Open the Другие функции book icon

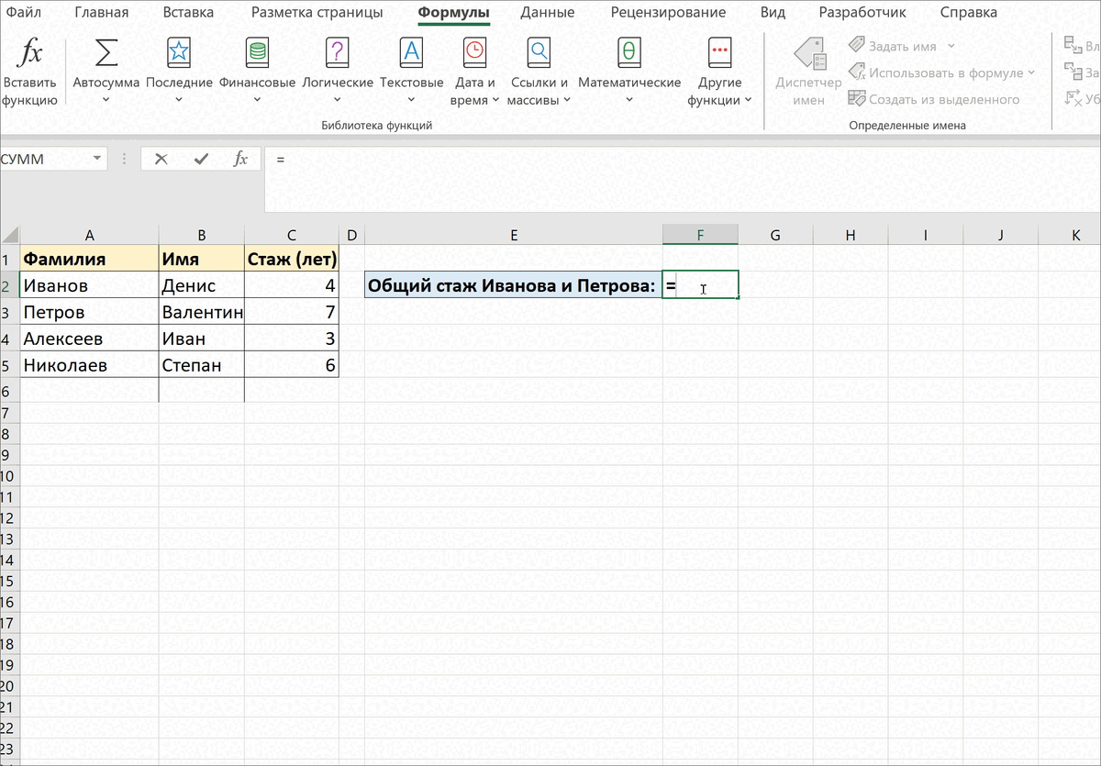click(719, 53)
